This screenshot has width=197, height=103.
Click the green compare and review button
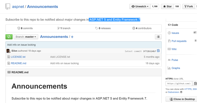[x=9, y=37]
